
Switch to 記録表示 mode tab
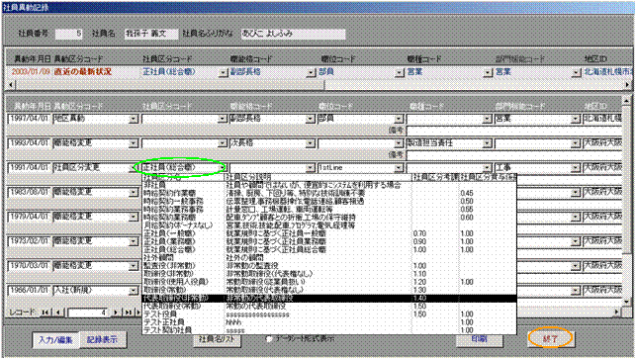[x=102, y=340]
